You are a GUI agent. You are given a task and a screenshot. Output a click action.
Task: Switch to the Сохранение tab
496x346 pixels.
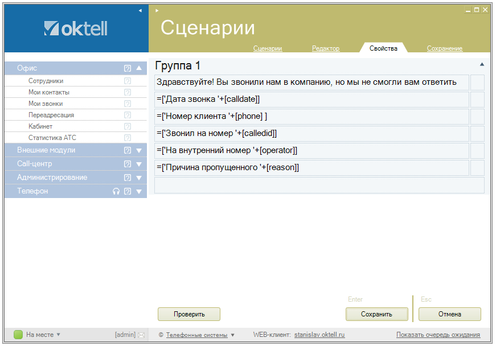[444, 48]
